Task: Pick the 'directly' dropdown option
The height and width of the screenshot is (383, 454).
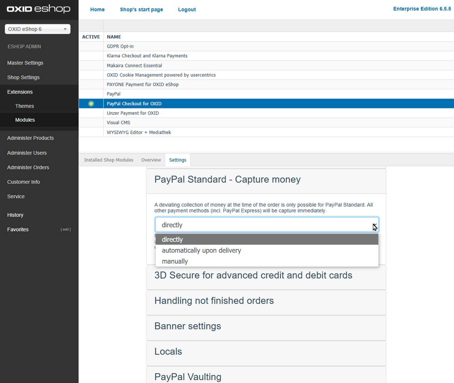Action: point(172,239)
